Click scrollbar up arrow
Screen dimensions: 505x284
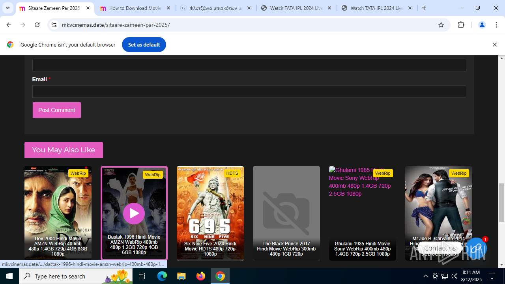pos(501,58)
